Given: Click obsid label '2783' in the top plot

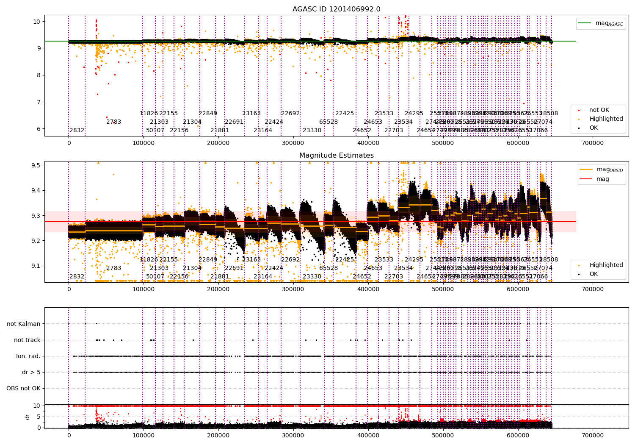Looking at the screenshot, I should pyautogui.click(x=113, y=122).
